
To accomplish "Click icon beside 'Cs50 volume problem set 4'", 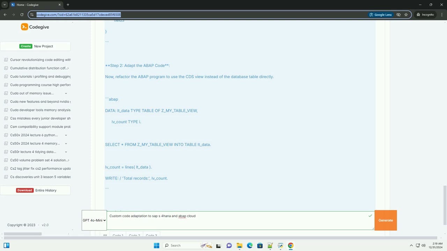I will [x=6, y=160].
